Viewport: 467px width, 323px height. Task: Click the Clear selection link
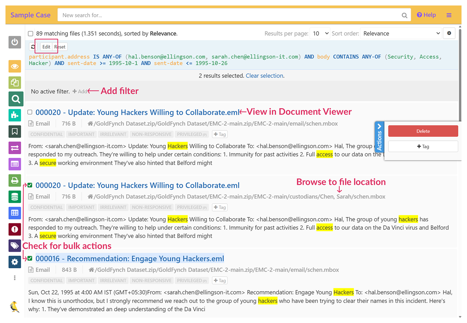pyautogui.click(x=264, y=76)
